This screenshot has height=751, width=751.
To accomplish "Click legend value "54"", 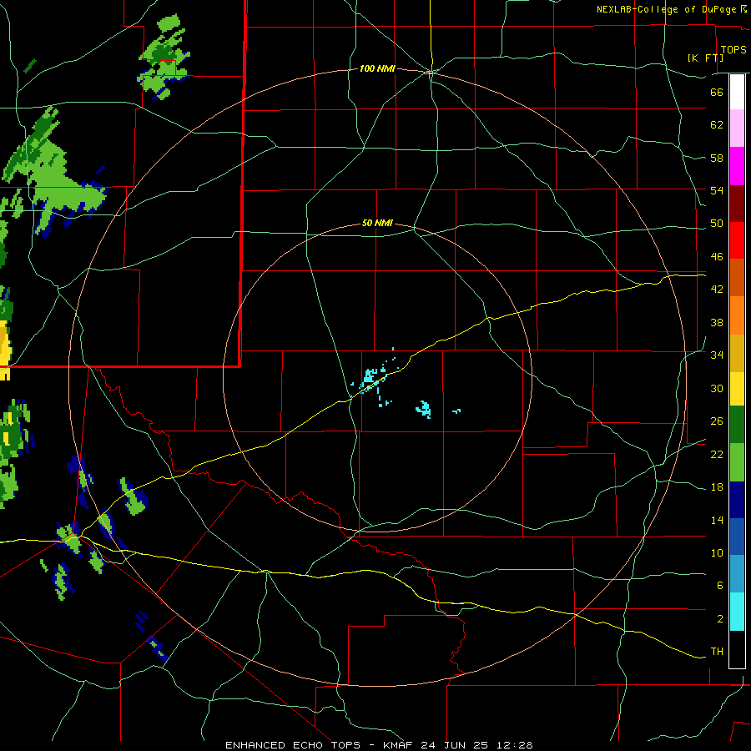I will tap(717, 190).
